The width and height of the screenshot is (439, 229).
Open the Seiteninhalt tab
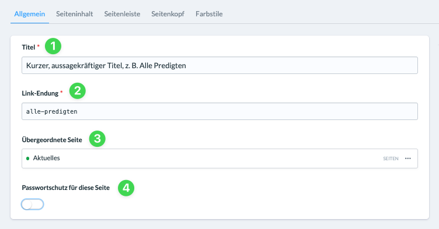[75, 14]
